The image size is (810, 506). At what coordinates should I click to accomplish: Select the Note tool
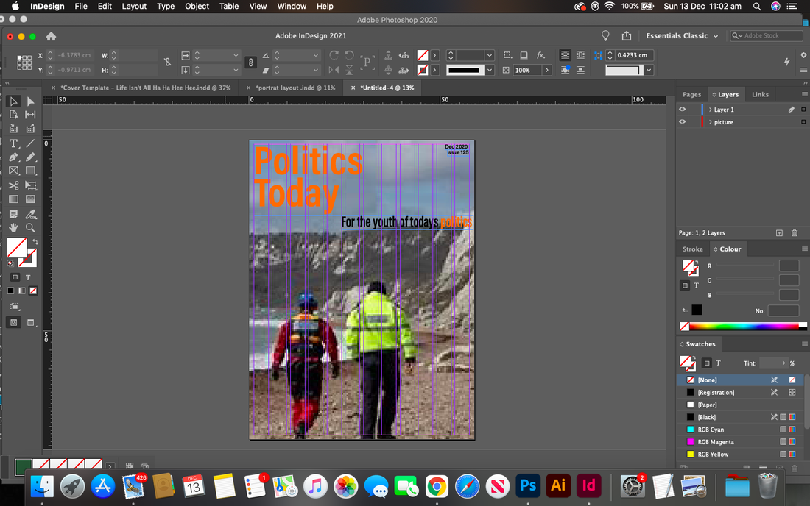[x=13, y=214]
